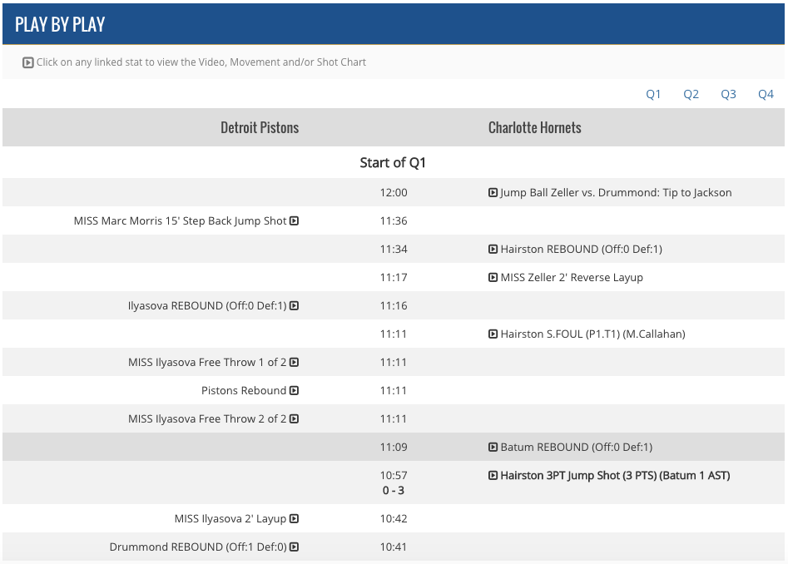Open Ilyasova REBOUND (Off:0 Def:1) link
This screenshot has height=564, width=788.
[x=207, y=305]
